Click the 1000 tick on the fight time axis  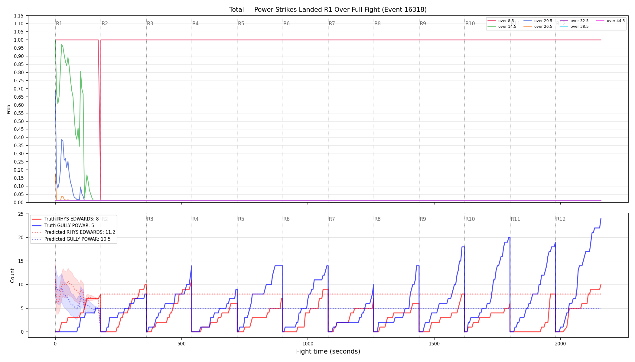click(308, 344)
